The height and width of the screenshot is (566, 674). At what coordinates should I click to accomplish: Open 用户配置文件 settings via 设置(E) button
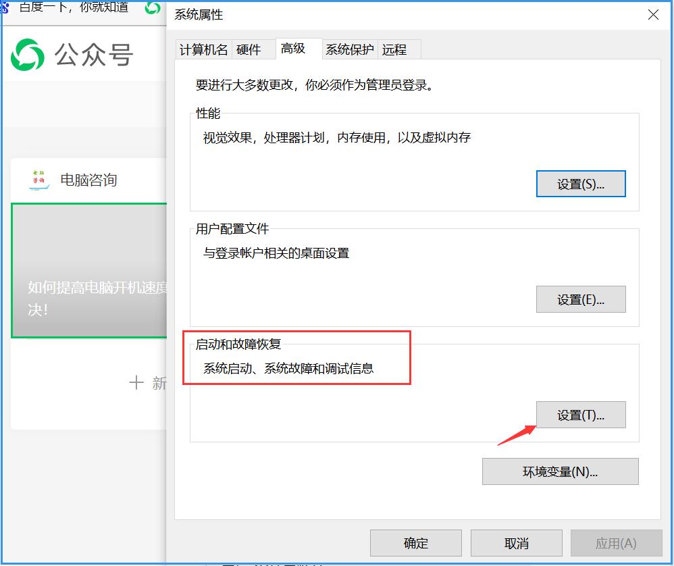[581, 299]
